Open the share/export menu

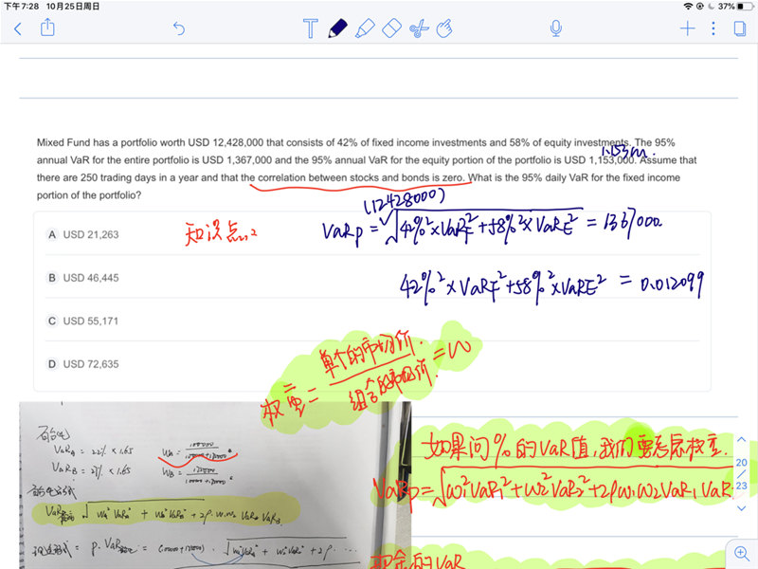pos(47,28)
